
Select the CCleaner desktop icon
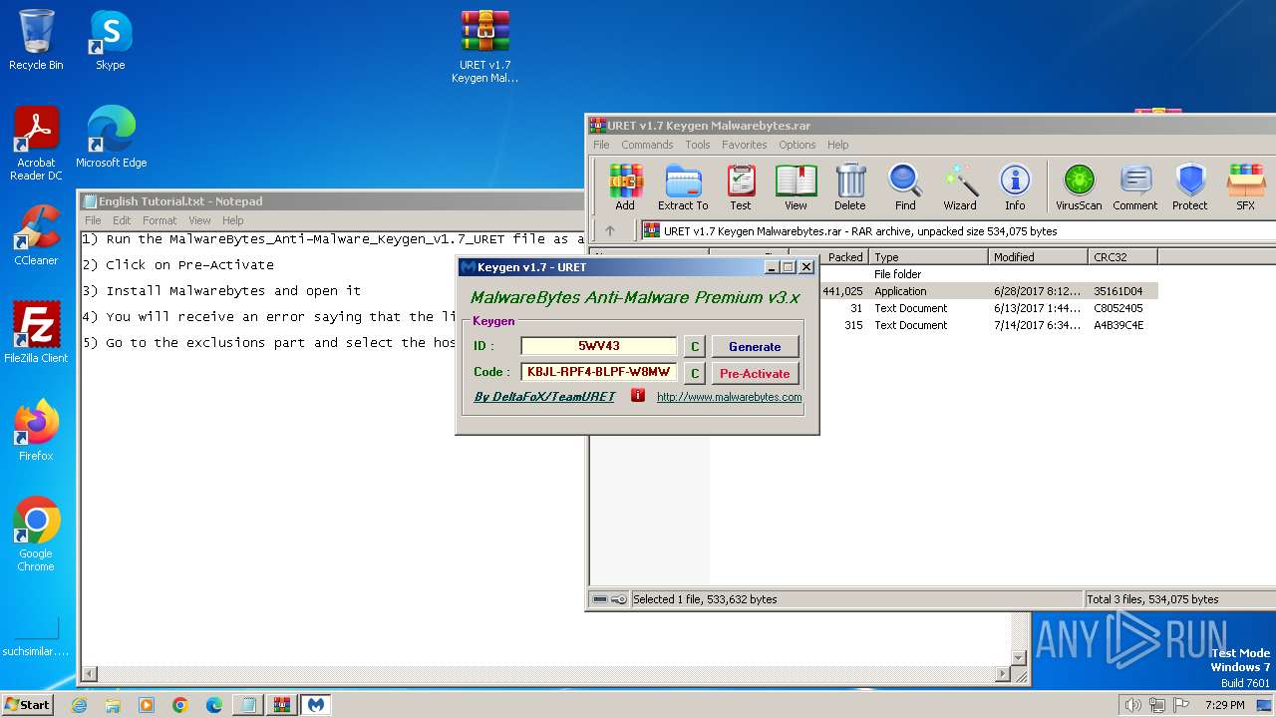pos(36,235)
